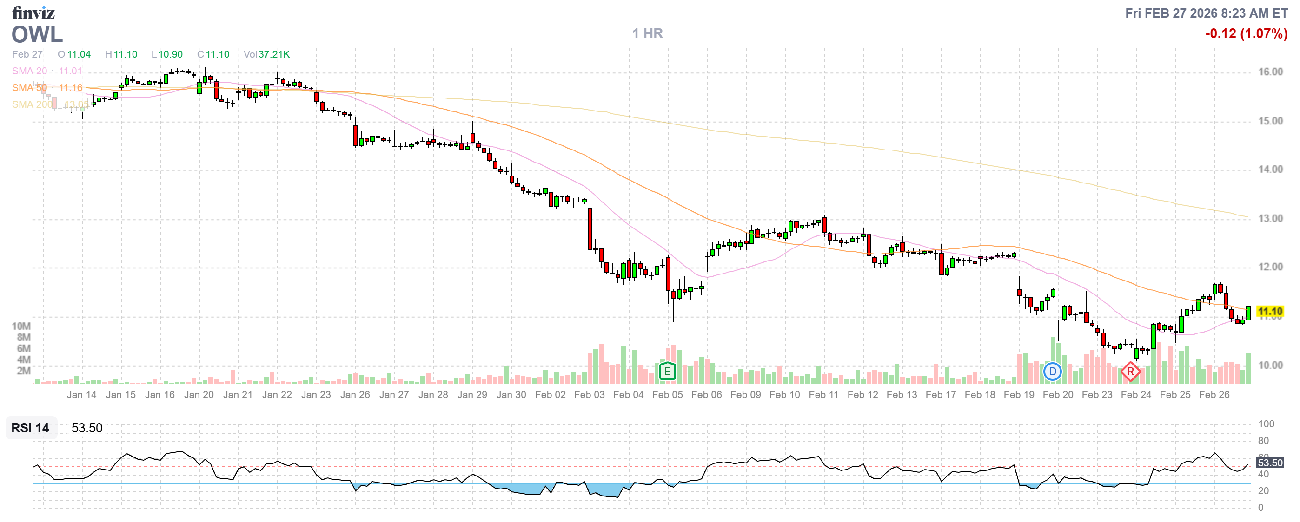1300x522 pixels.
Task: Click the finviz logo
Action: point(33,12)
